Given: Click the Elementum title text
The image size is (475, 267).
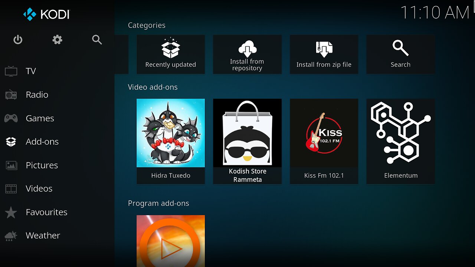Looking at the screenshot, I should click(x=401, y=176).
